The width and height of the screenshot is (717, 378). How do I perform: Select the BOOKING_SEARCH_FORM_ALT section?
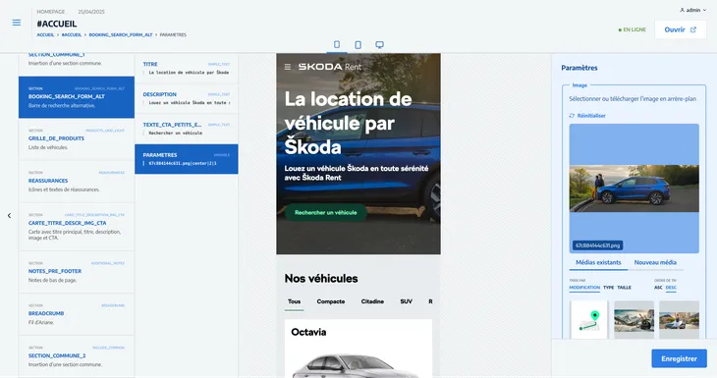click(77, 97)
